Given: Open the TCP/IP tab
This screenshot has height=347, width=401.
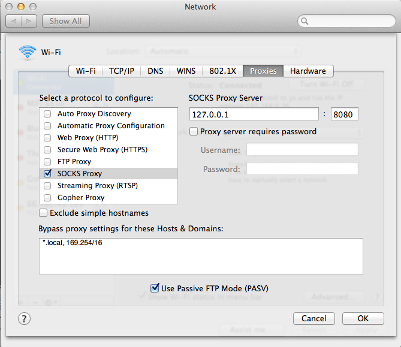Looking at the screenshot, I should pos(122,71).
